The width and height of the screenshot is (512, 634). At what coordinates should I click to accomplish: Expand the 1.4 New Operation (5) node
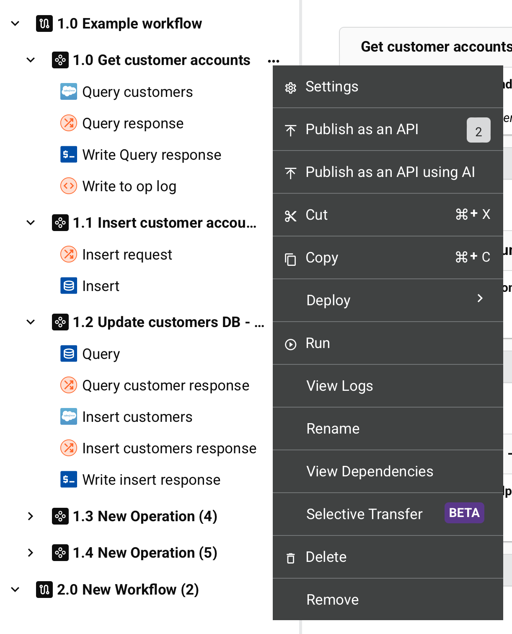(31, 553)
